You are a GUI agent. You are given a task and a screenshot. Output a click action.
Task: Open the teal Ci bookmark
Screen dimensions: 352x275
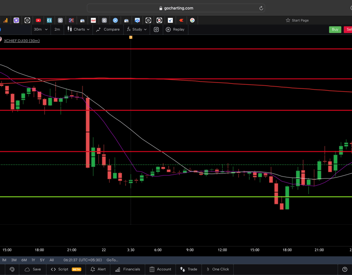[x=49, y=21]
